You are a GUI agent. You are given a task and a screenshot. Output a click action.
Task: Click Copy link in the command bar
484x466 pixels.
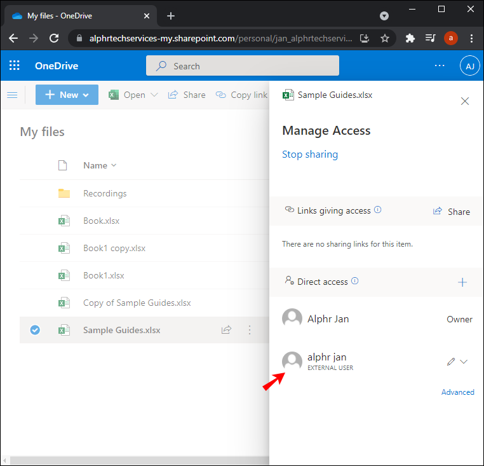(242, 95)
